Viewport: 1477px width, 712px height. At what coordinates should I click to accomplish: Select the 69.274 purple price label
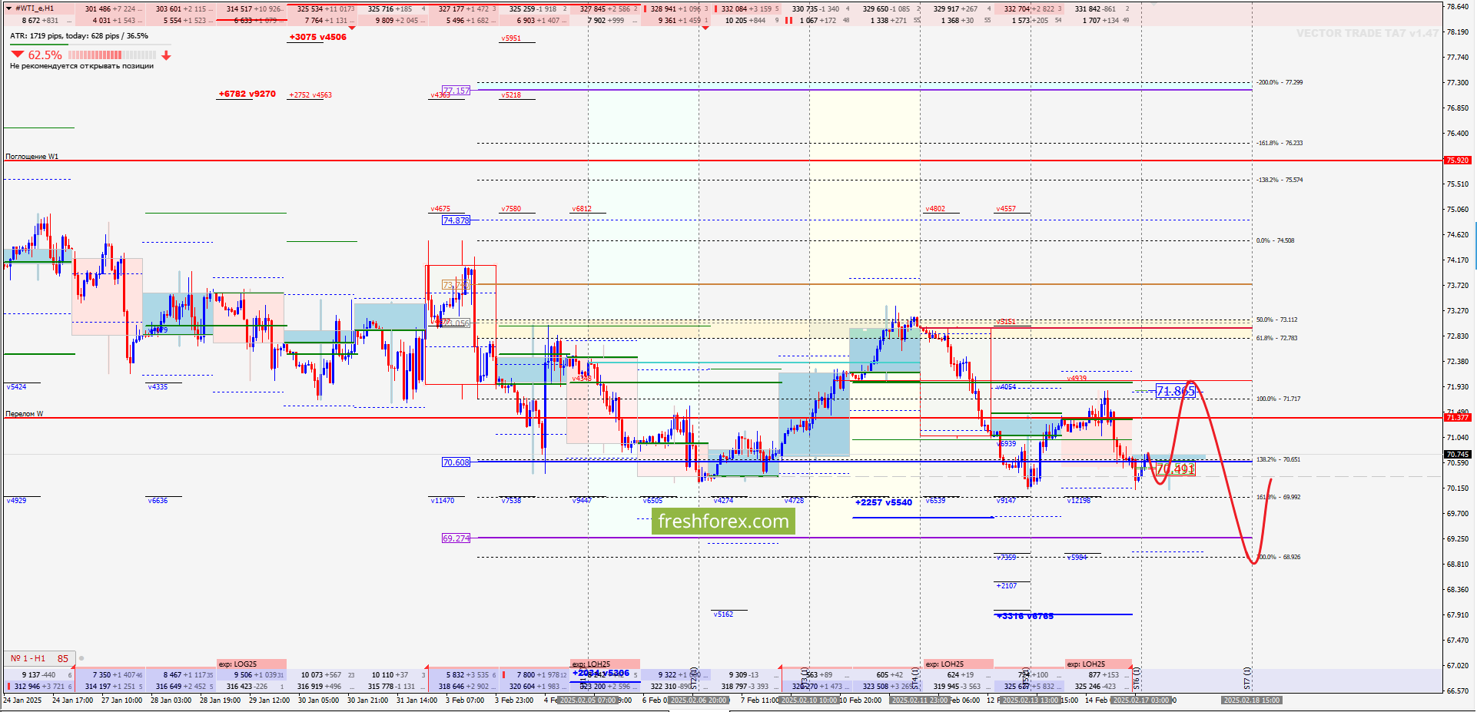(x=456, y=538)
